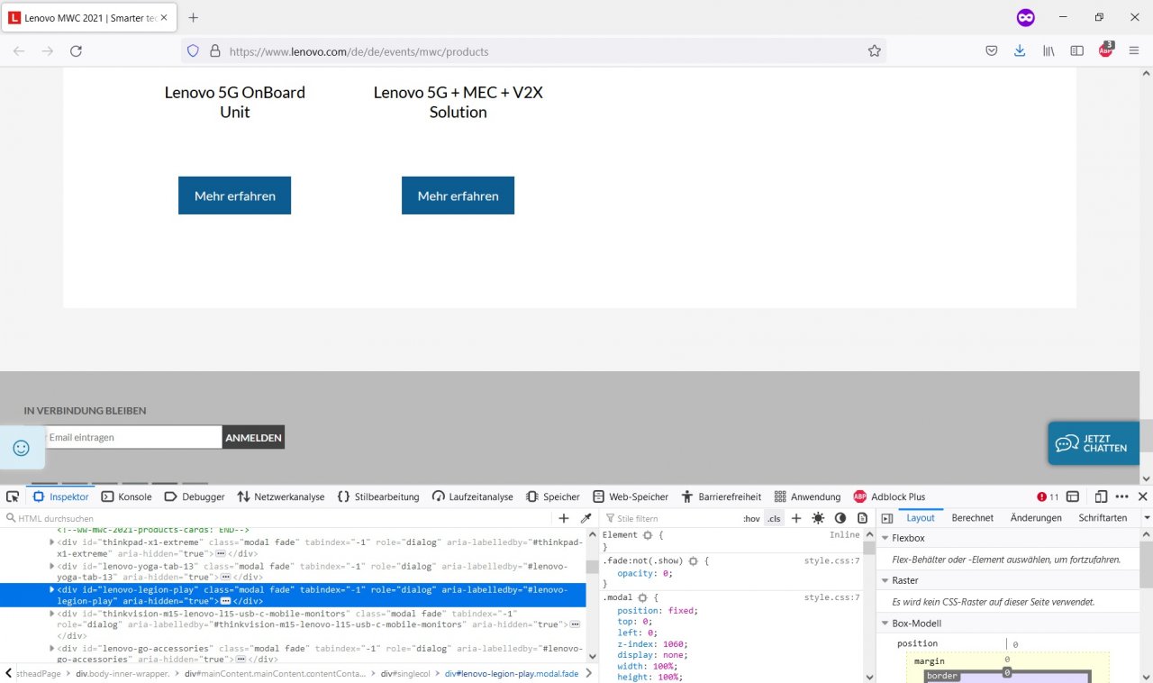This screenshot has width=1153, height=683.
Task: Open the Jetzt Chatten chat widget
Action: tap(1094, 443)
